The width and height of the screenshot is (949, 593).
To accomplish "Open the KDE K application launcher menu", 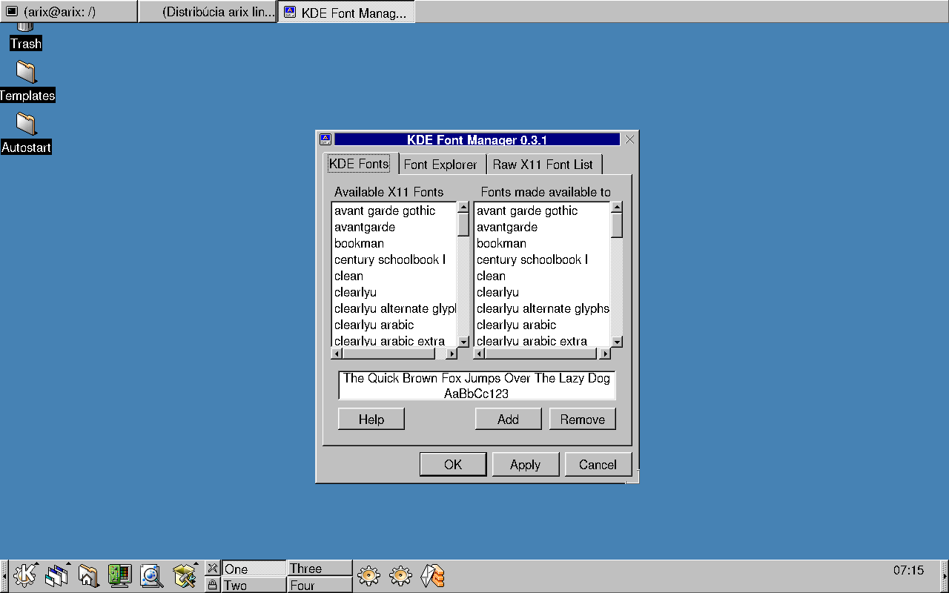I will [x=25, y=574].
